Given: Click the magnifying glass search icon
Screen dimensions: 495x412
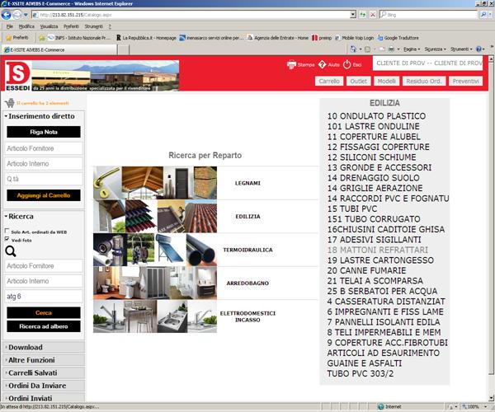Looking at the screenshot, I should coord(11,251).
